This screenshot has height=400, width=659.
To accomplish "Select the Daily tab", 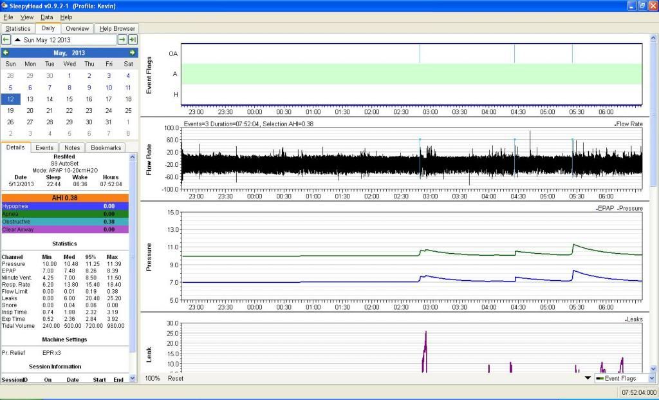I will coord(48,28).
